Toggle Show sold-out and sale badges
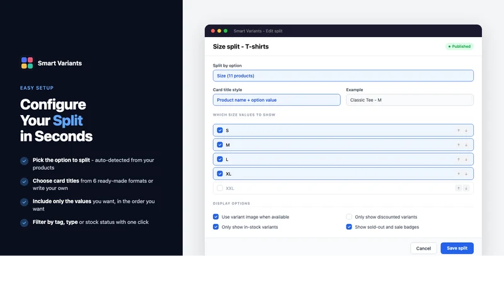The width and height of the screenshot is (504, 283). coord(349,227)
